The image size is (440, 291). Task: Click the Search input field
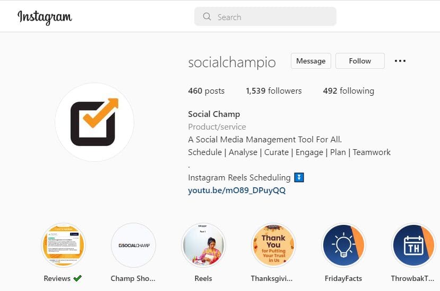(271, 17)
